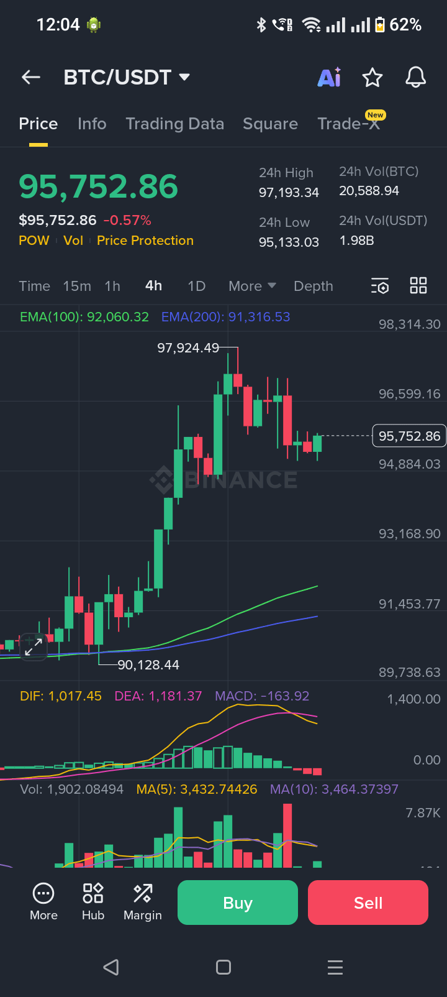Tap the 97,924.49 high marker
The height and width of the screenshot is (997, 447).
pyautogui.click(x=188, y=348)
